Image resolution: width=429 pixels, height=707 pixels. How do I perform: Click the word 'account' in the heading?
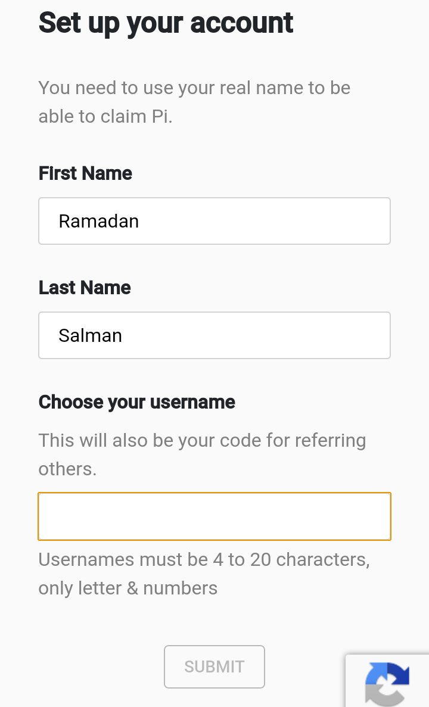(242, 23)
